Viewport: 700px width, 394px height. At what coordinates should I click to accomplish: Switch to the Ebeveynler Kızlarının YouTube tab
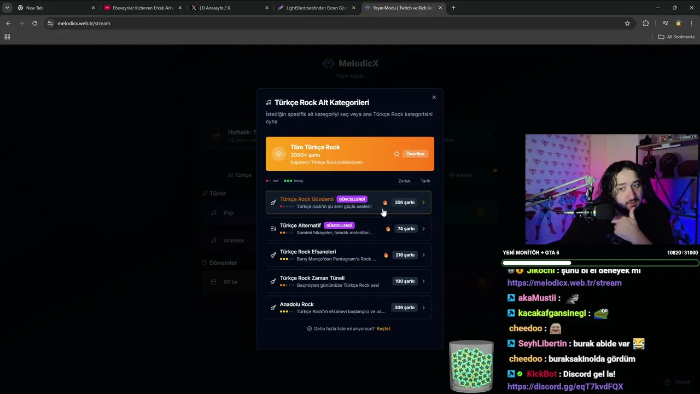tap(143, 8)
